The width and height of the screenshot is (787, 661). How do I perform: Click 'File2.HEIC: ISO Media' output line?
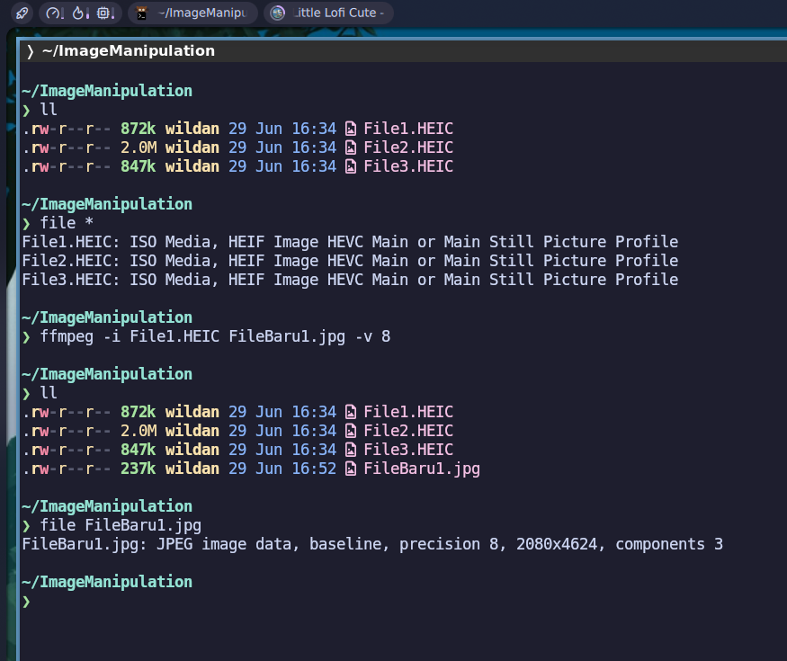[x=350, y=261]
